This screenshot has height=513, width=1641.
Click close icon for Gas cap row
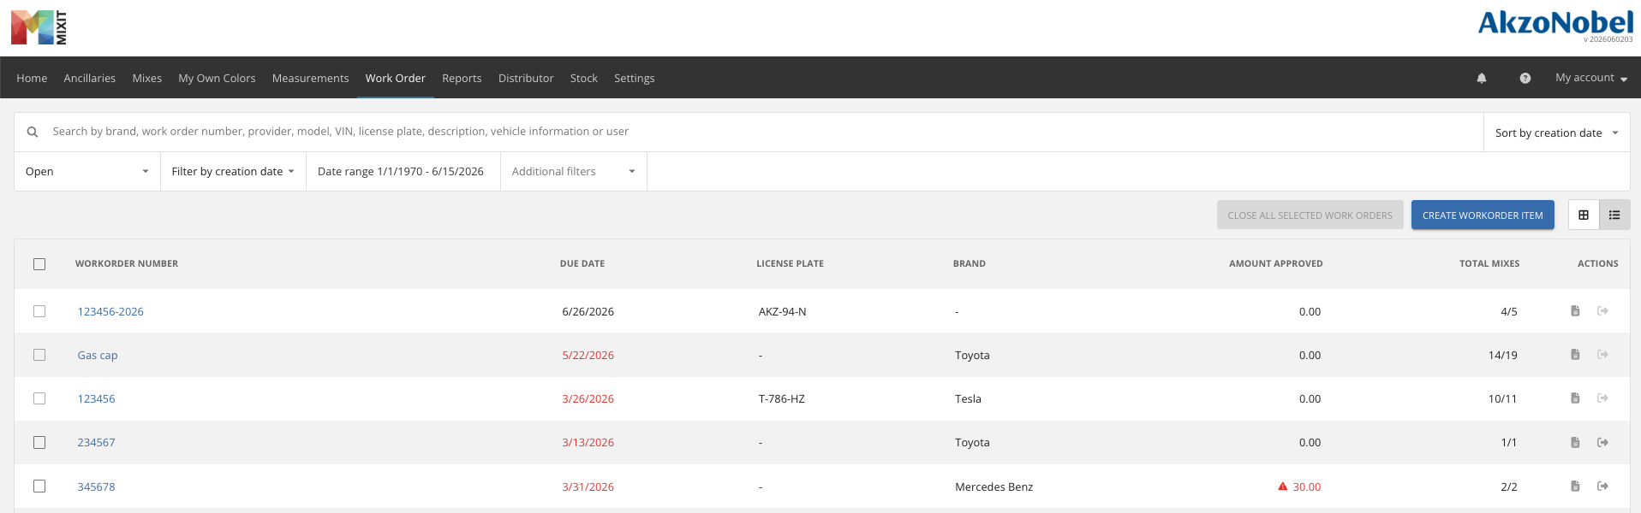(x=1602, y=354)
